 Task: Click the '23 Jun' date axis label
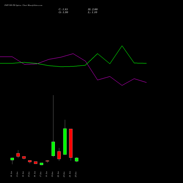click(64, 174)
